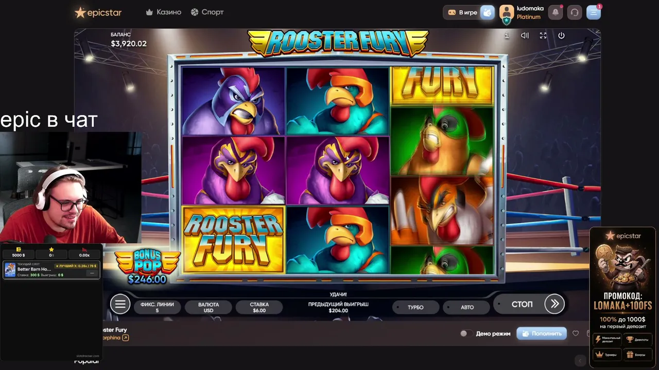Open the epicstar promo banner logo

[x=622, y=236]
